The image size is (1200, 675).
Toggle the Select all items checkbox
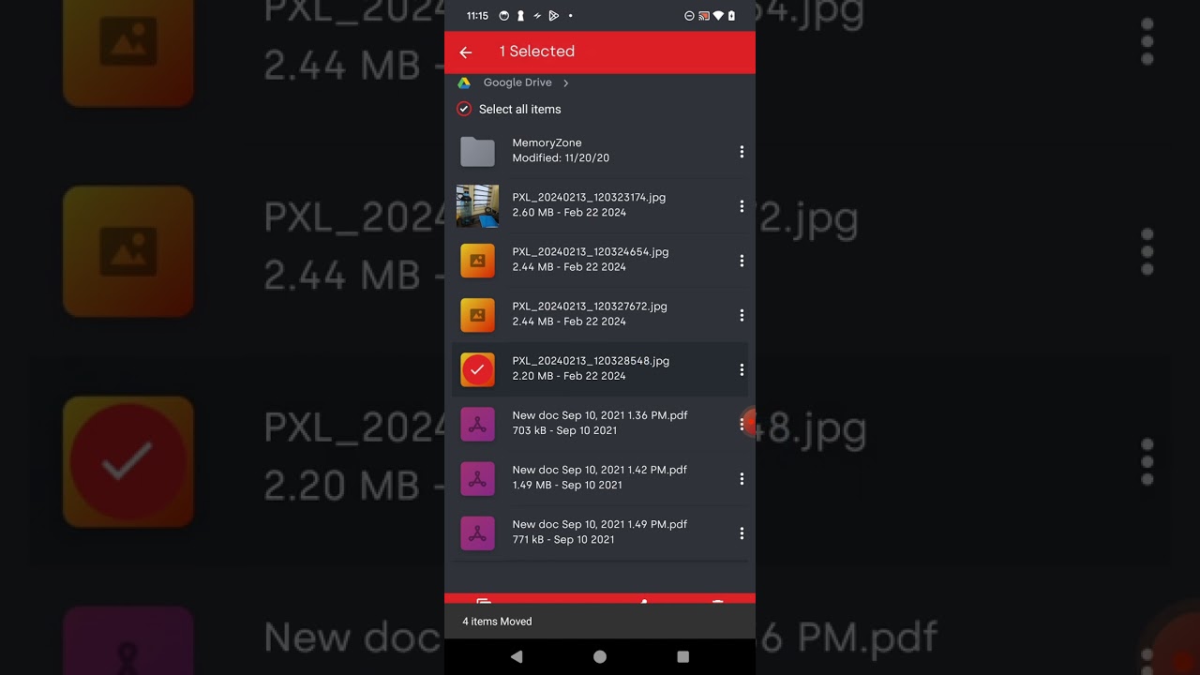[464, 109]
